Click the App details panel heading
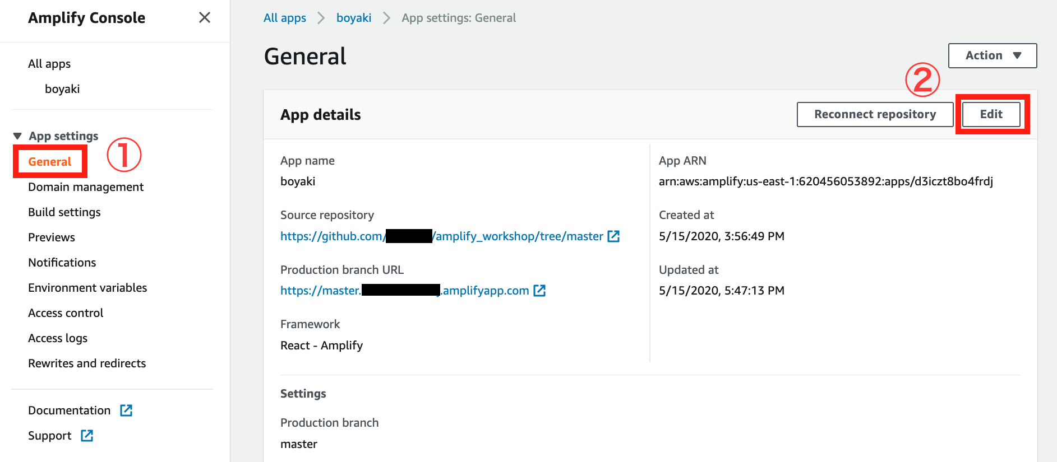 pos(321,115)
